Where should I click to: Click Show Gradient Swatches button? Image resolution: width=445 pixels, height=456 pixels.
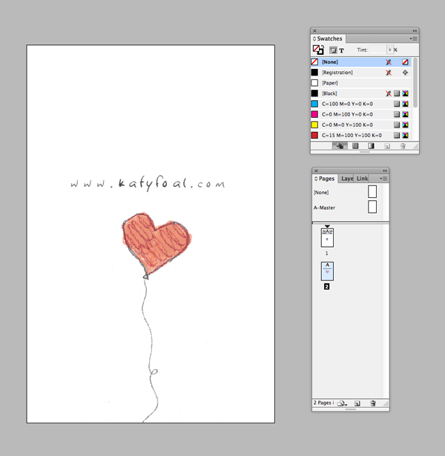(x=371, y=146)
